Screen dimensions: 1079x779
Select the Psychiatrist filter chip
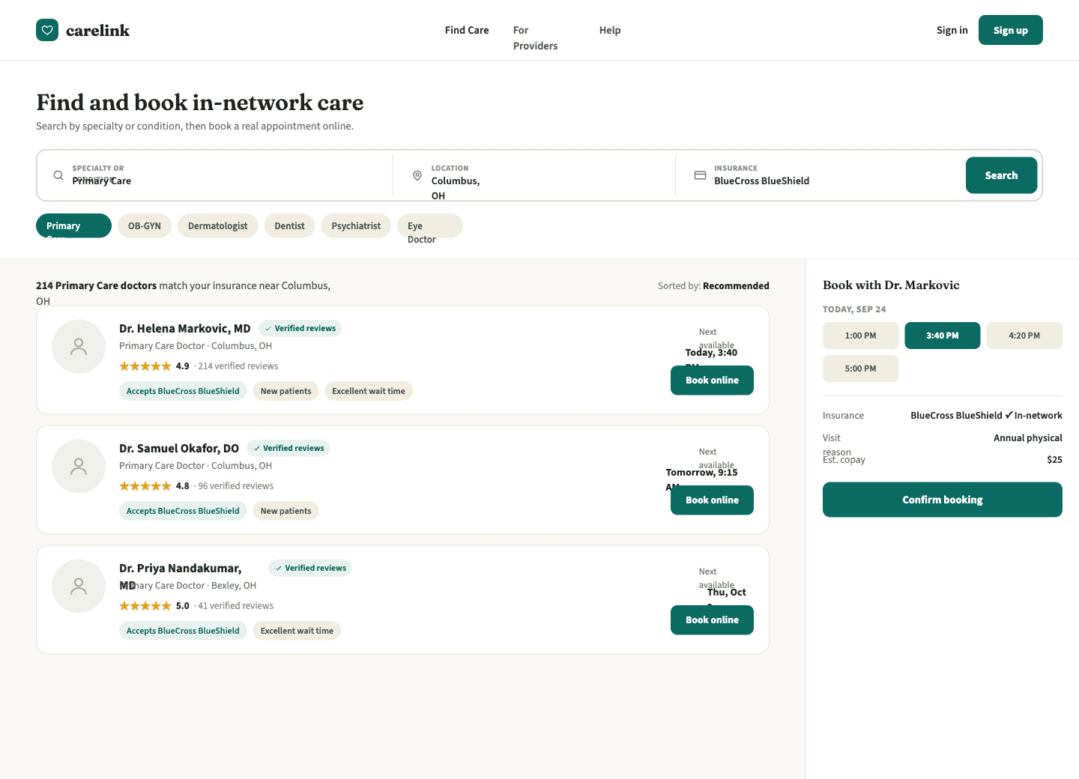point(356,225)
